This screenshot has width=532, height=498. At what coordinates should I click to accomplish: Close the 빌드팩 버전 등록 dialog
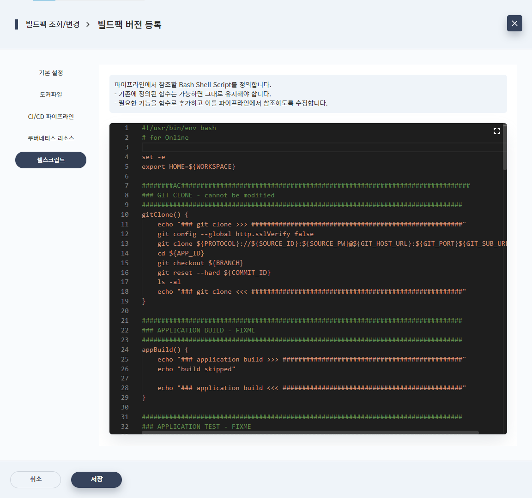[514, 24]
